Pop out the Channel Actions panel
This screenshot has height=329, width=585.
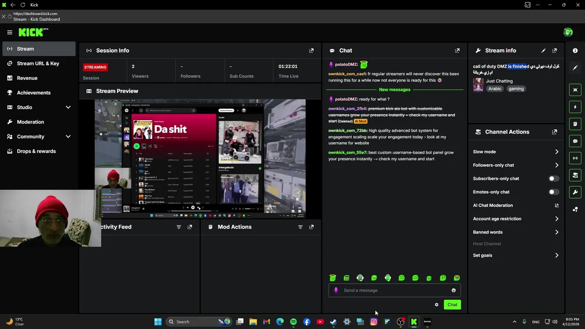(554, 132)
